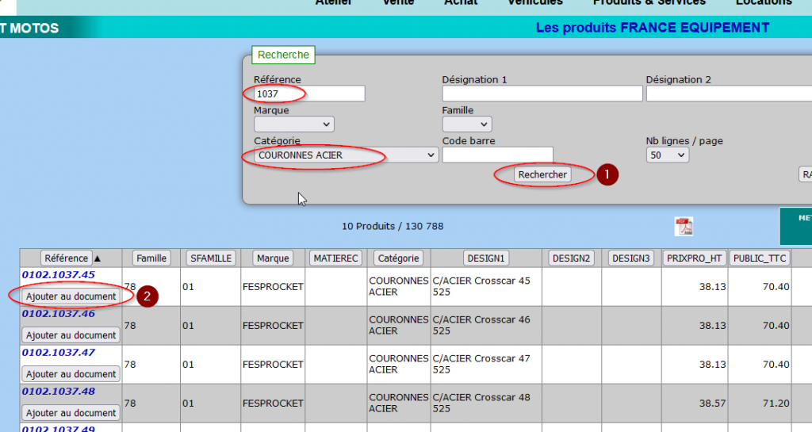Select the 'Les produits FRANCE EQUIPEMENT' heading
The height and width of the screenshot is (432, 812).
(x=653, y=28)
